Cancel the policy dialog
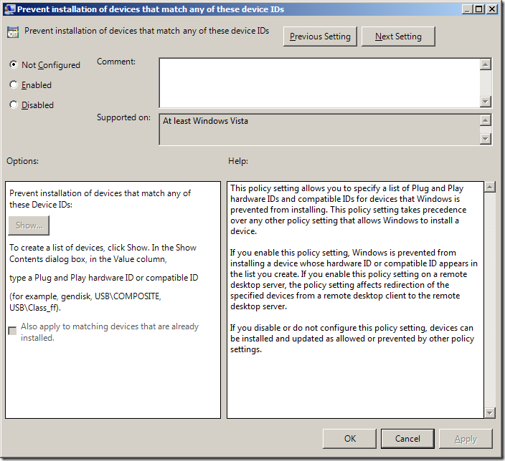Image resolution: width=505 pixels, height=461 pixels. pos(407,439)
